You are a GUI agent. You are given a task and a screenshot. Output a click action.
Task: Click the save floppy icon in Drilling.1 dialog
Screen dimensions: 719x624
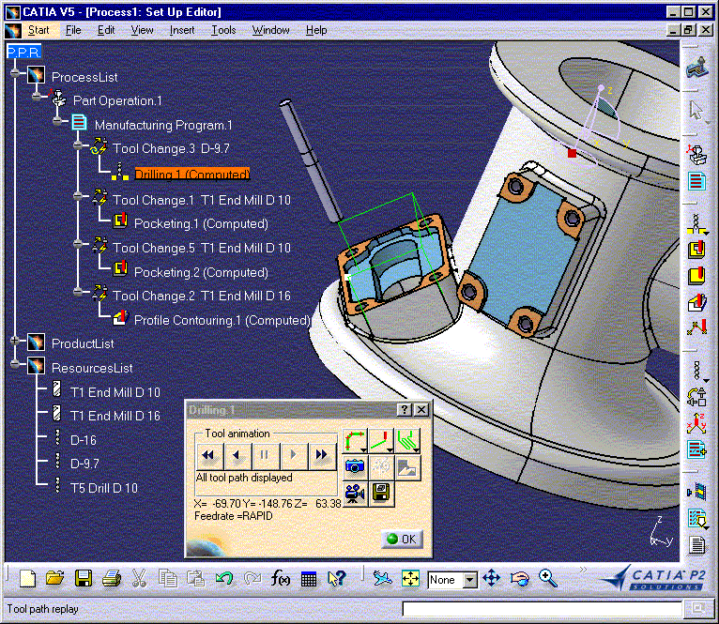(x=381, y=494)
